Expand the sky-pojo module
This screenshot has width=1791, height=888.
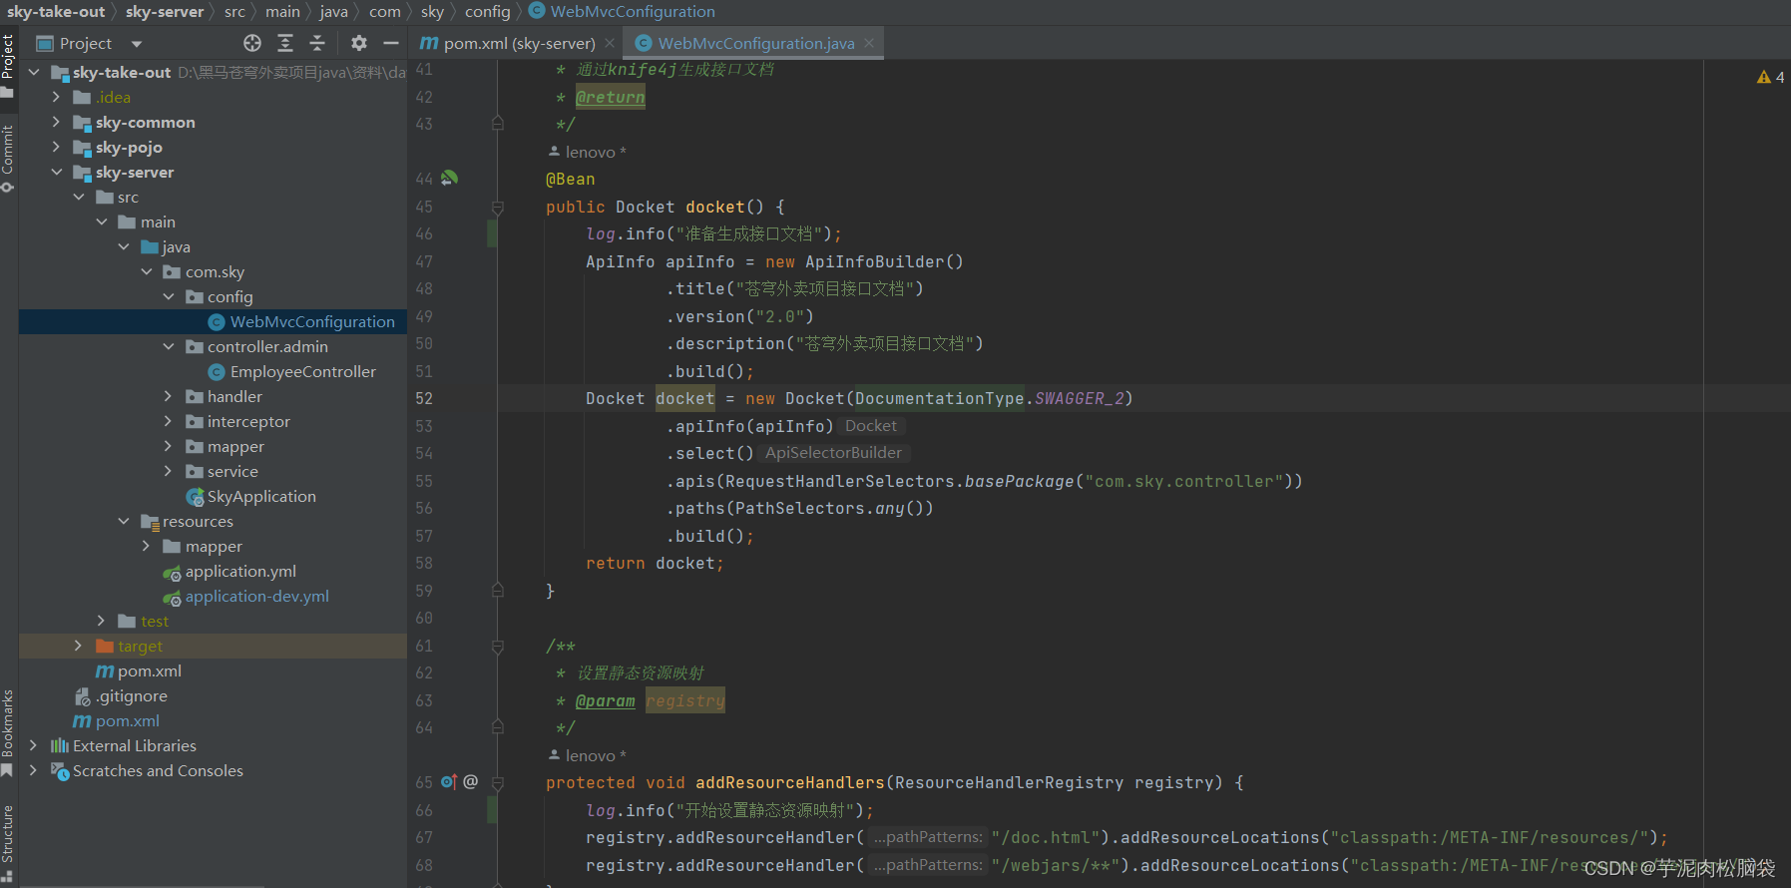click(57, 147)
